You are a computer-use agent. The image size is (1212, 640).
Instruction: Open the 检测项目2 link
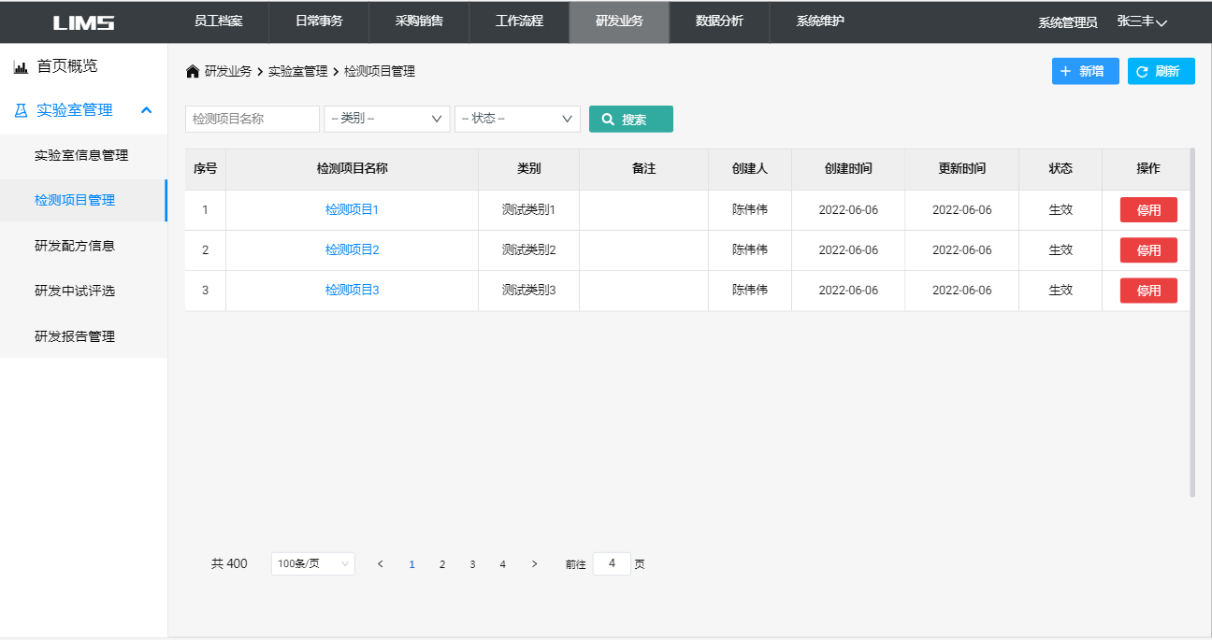pos(352,250)
